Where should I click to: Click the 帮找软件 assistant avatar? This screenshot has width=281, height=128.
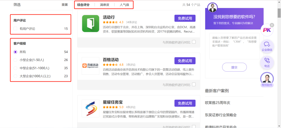click(x=267, y=79)
